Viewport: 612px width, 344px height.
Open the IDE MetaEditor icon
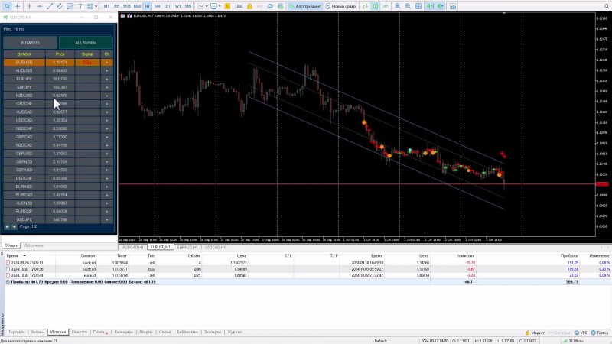(239, 6)
